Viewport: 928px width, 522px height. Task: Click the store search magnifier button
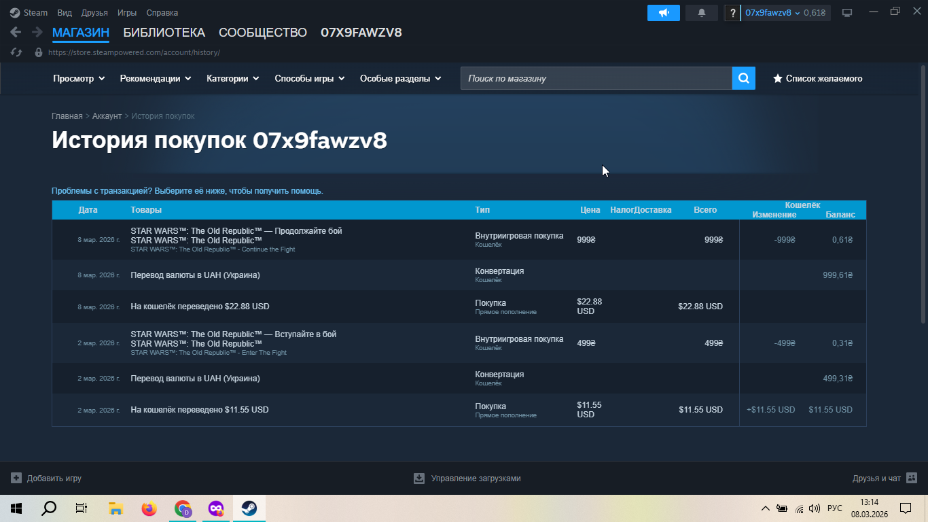pos(744,78)
